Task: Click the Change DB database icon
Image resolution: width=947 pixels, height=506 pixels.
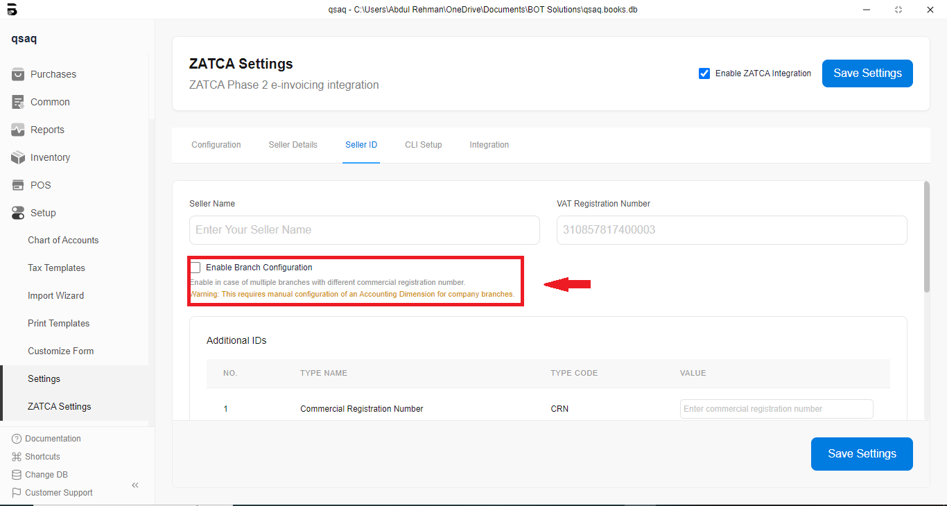Action: pos(17,475)
